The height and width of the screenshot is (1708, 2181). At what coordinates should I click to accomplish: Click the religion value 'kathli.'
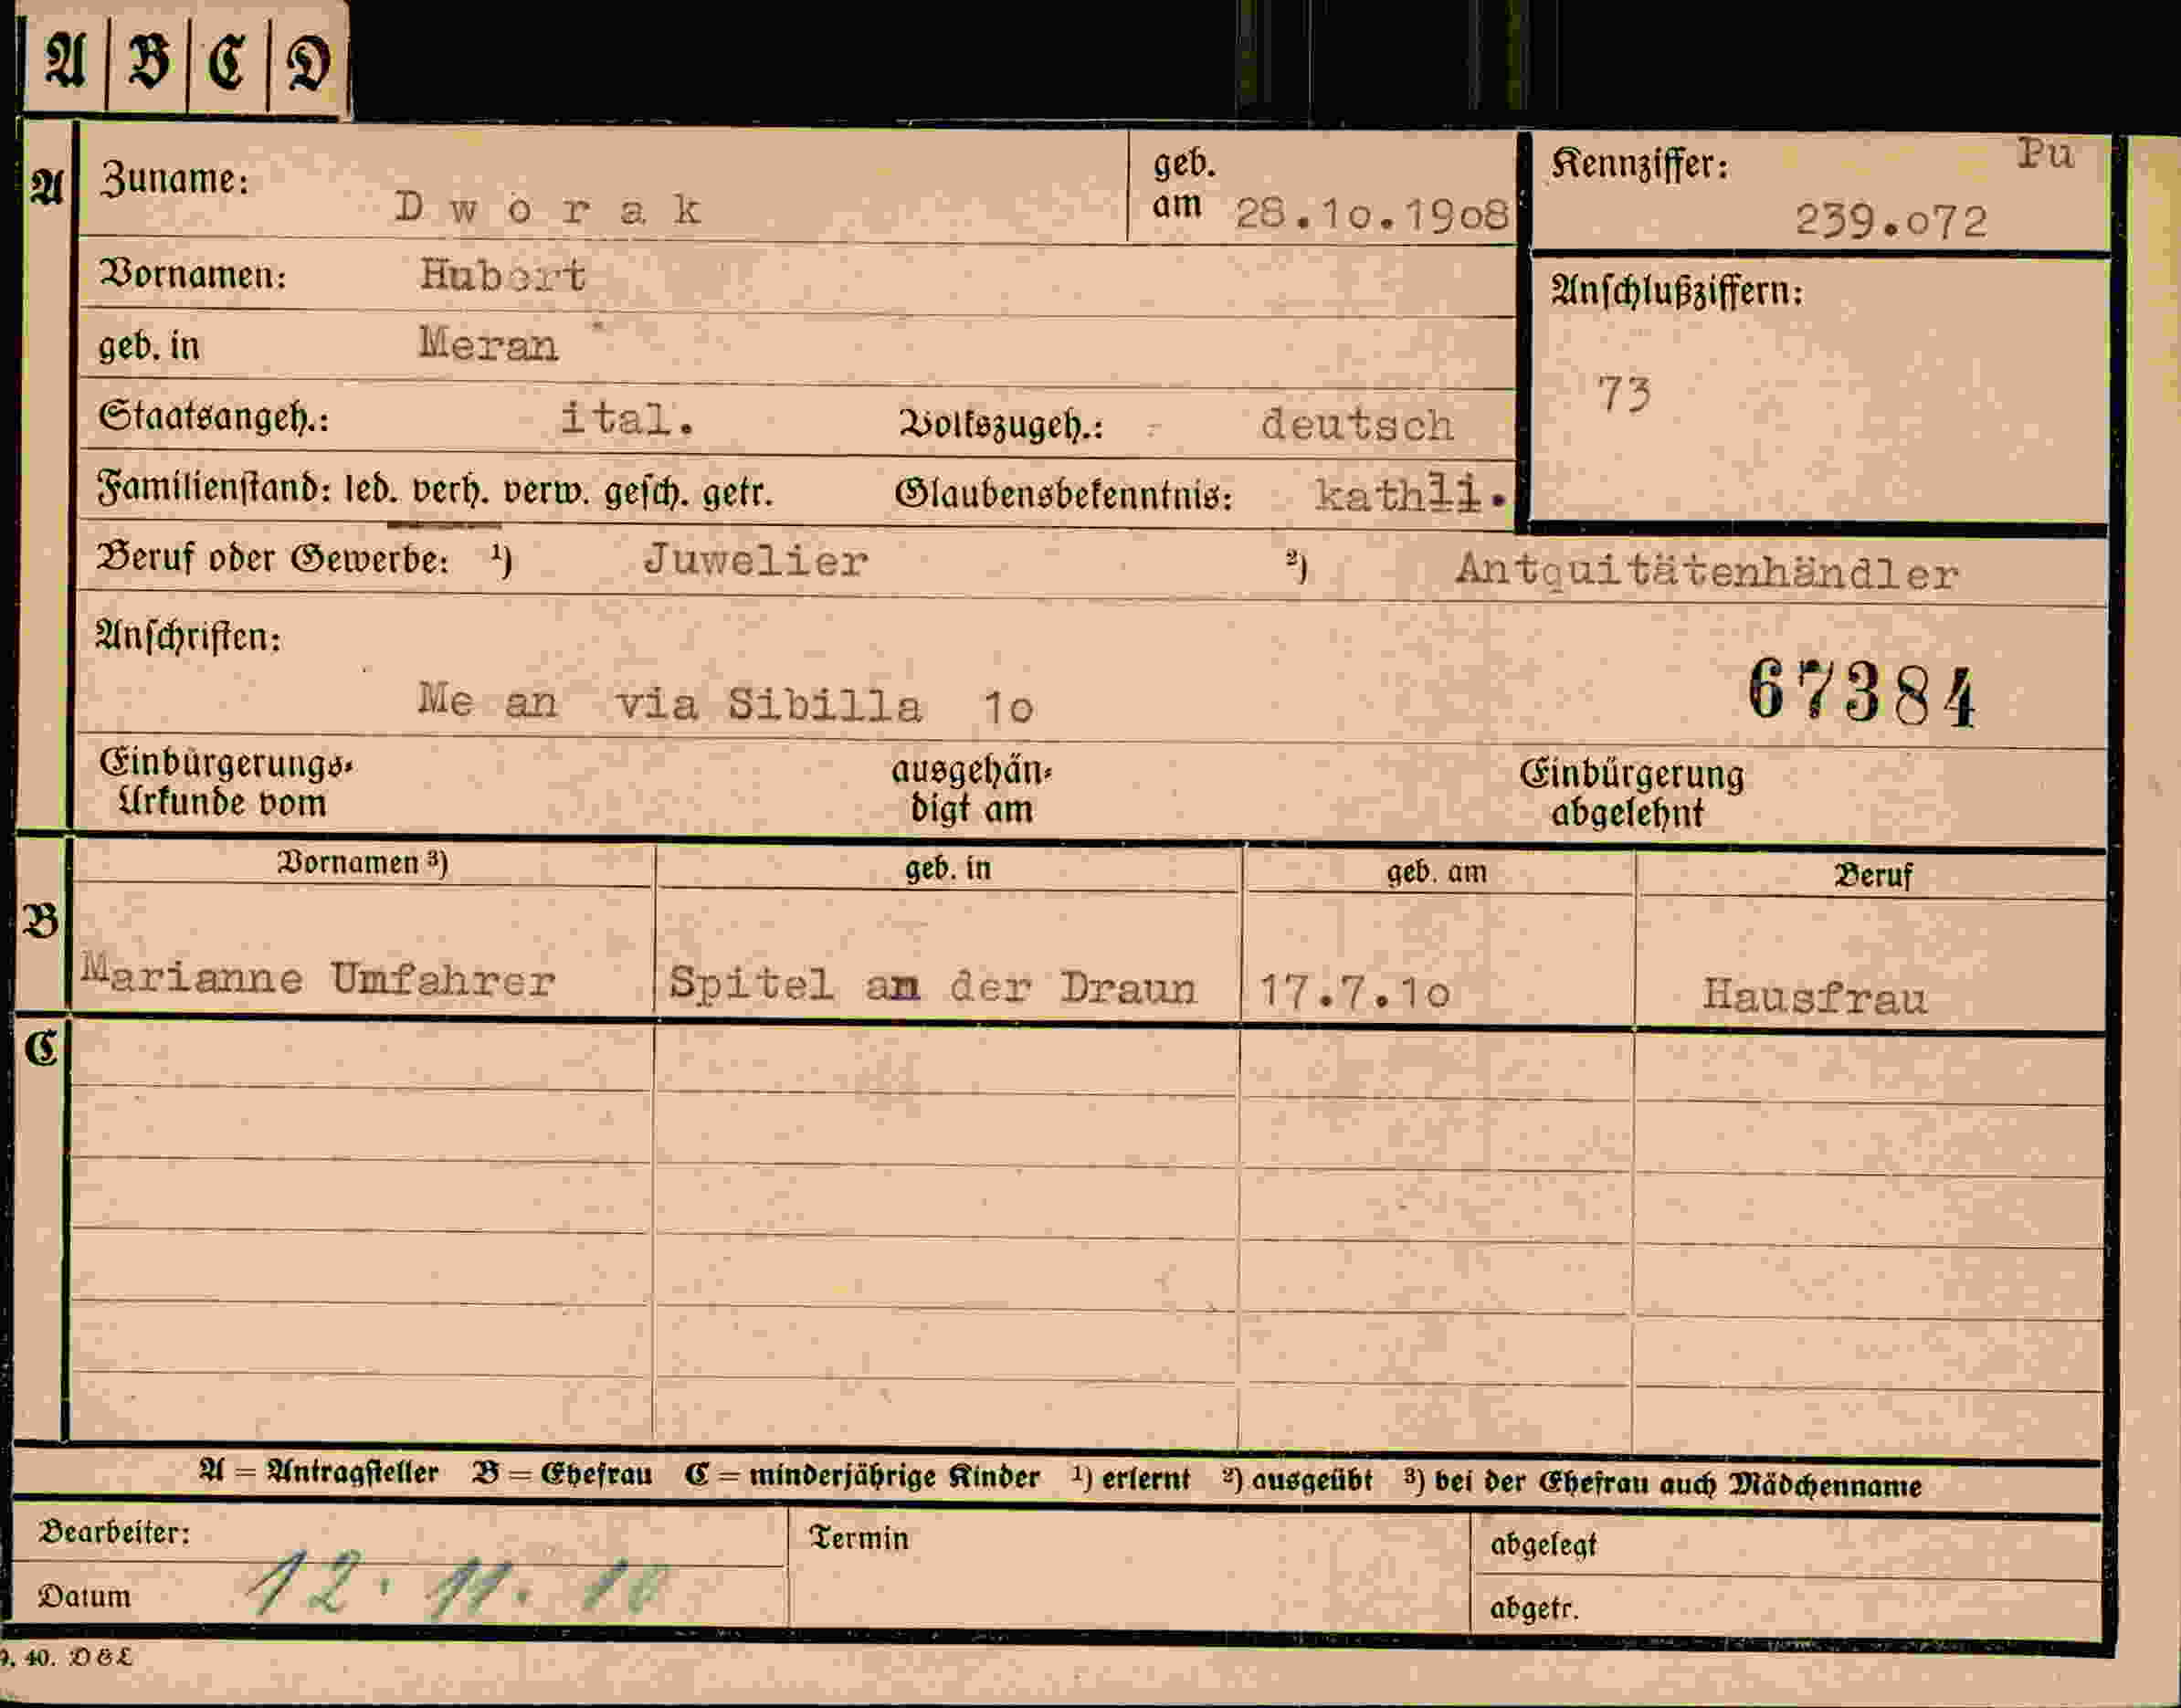coord(1410,494)
